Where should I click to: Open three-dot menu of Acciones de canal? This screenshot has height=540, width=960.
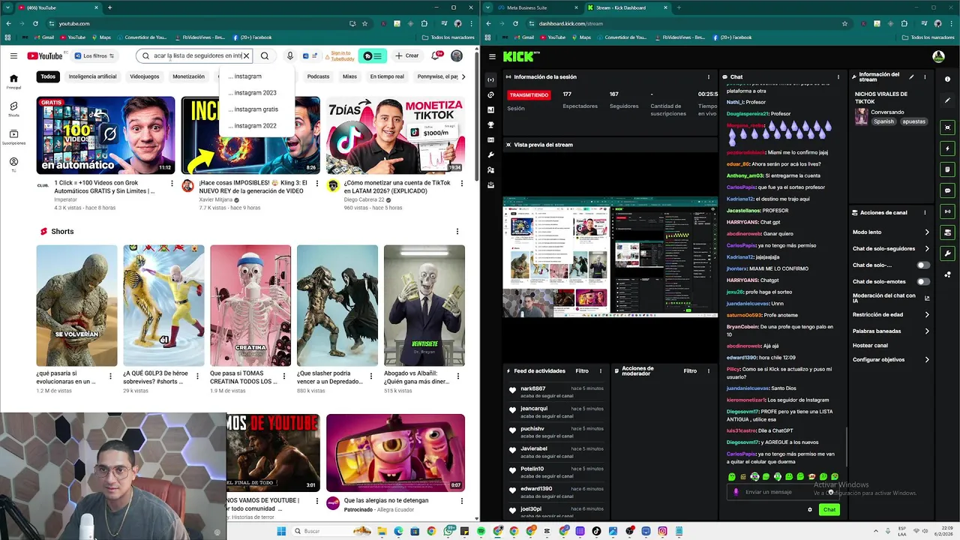point(925,213)
